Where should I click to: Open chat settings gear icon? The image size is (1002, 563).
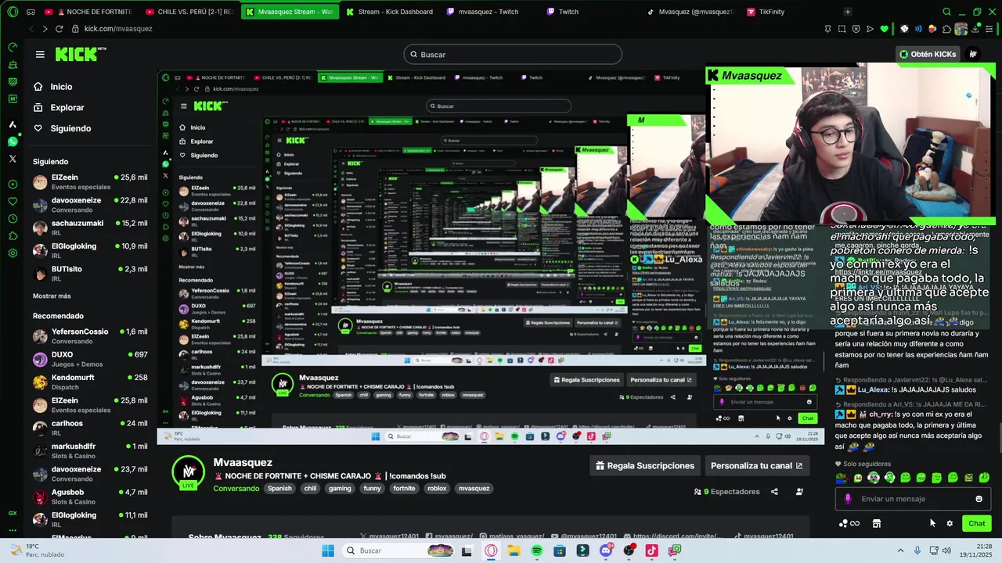(950, 523)
